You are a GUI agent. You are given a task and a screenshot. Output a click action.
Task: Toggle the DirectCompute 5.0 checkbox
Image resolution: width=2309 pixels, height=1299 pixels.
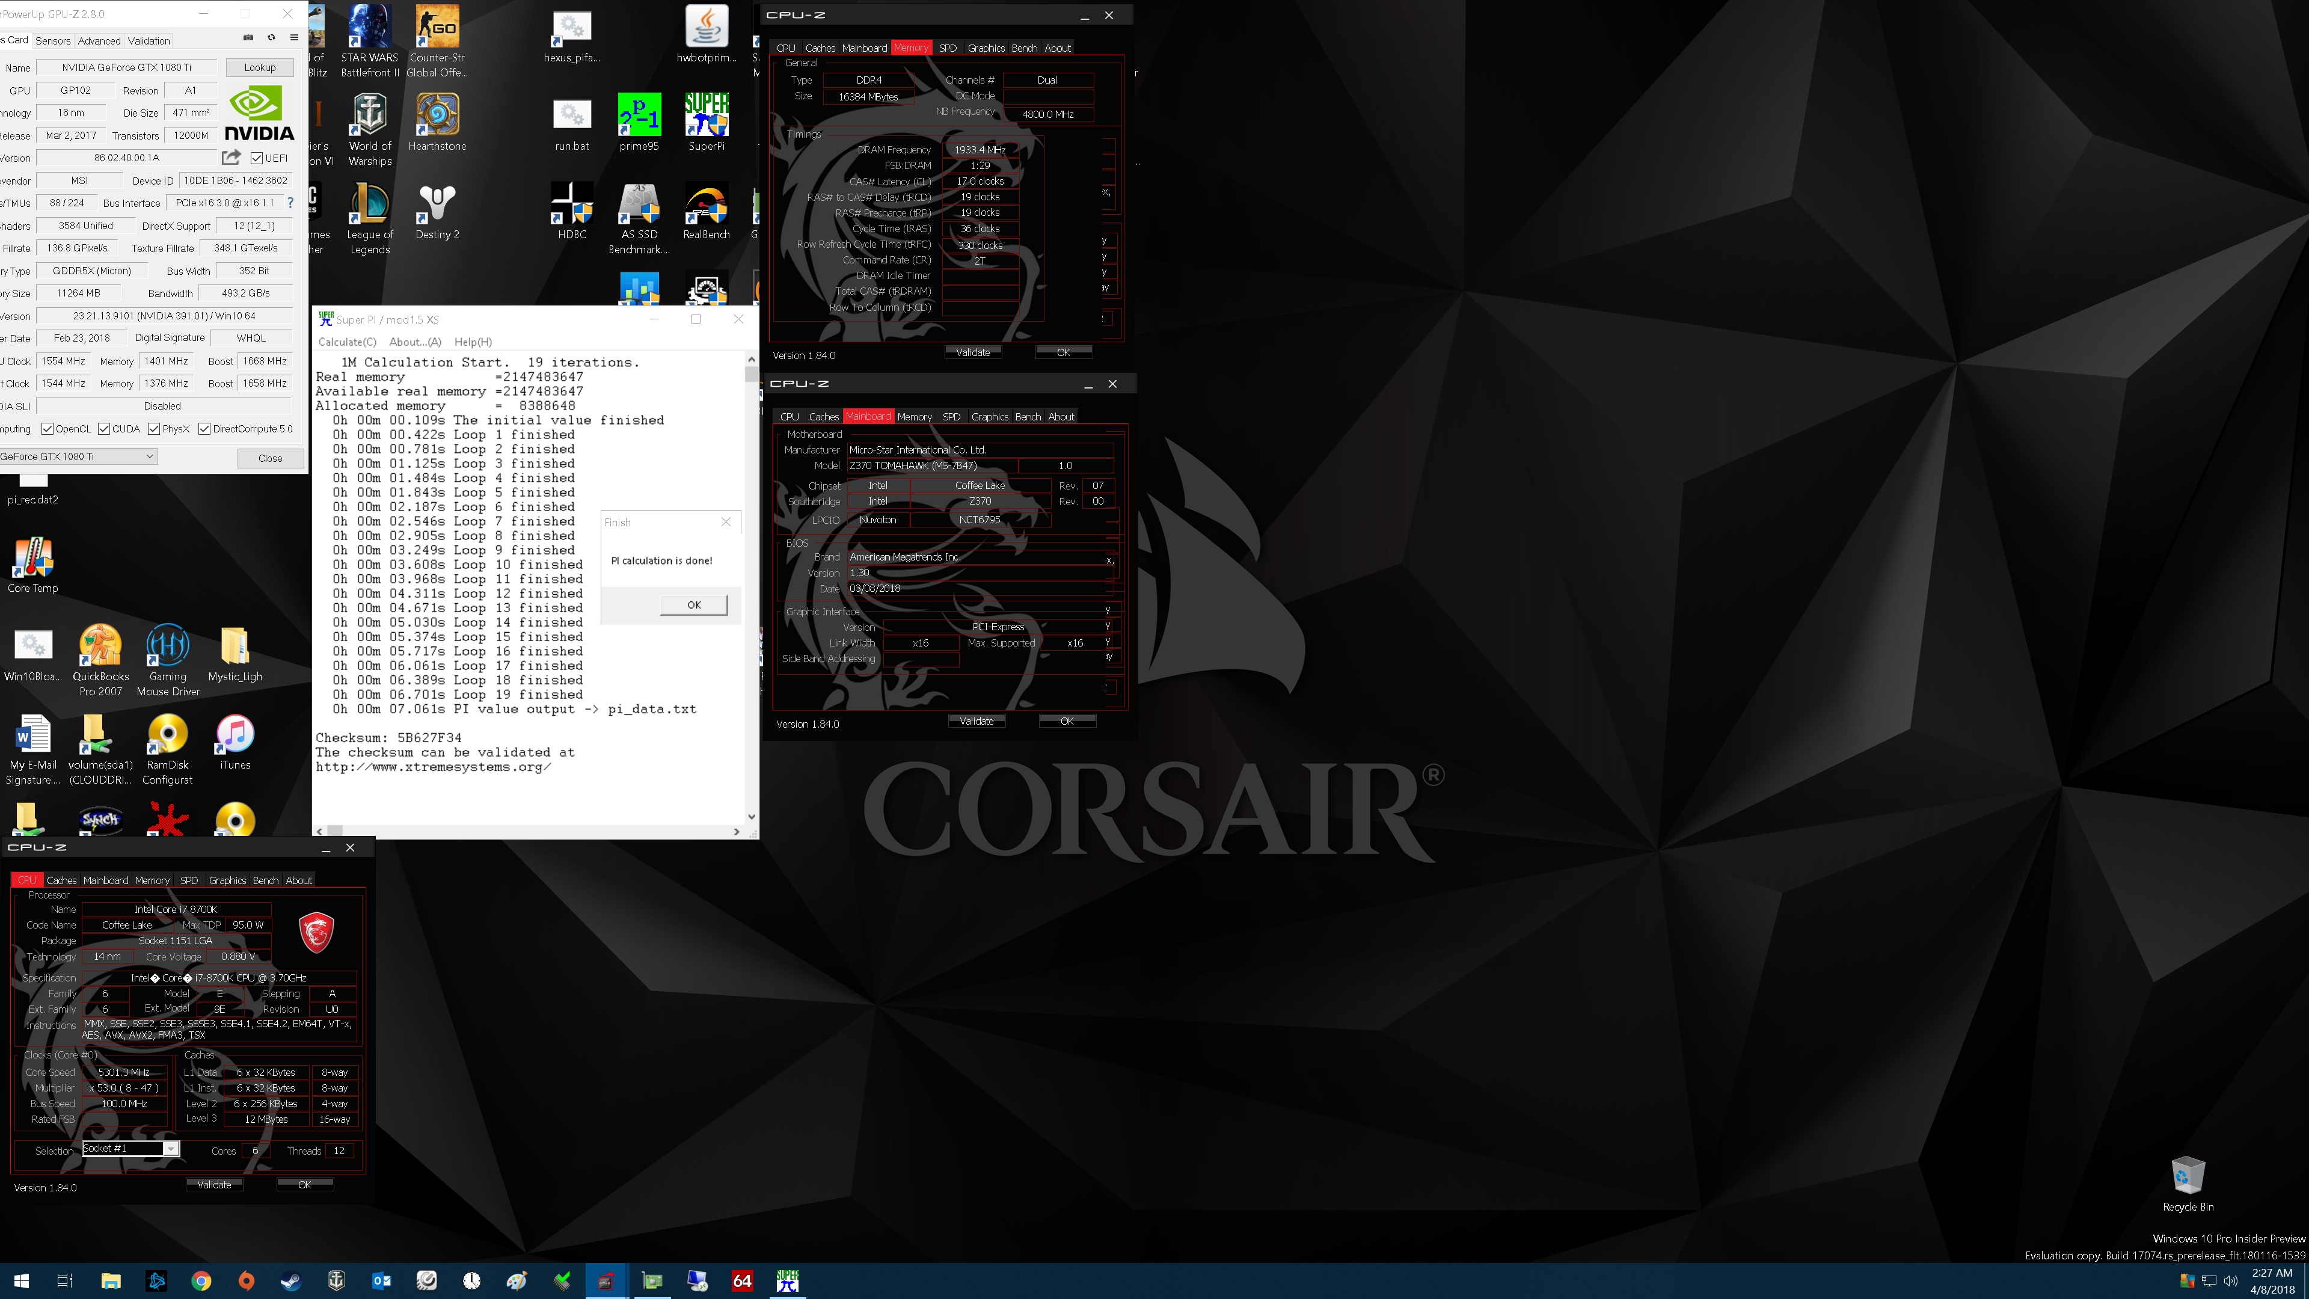tap(204, 429)
